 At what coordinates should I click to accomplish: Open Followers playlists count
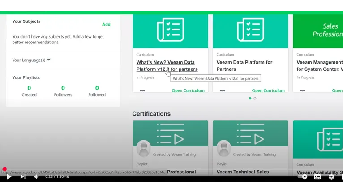click(63, 91)
